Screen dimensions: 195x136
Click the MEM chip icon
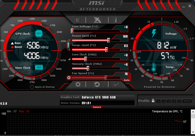pos(39,67)
